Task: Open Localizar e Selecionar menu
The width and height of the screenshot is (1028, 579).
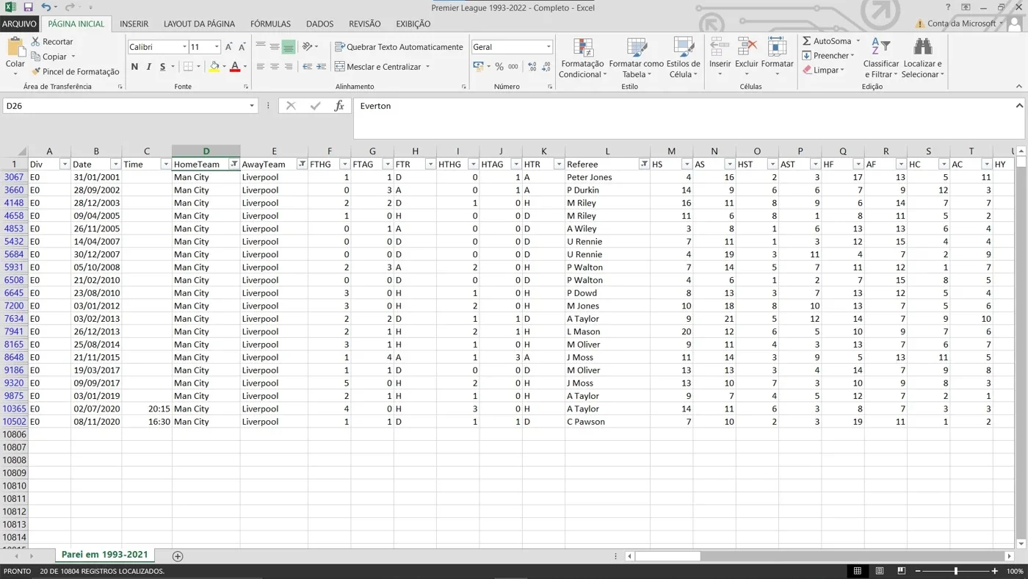Action: [923, 58]
